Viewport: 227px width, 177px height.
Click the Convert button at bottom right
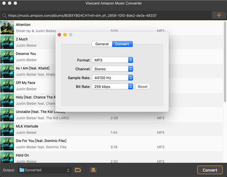(x=210, y=170)
